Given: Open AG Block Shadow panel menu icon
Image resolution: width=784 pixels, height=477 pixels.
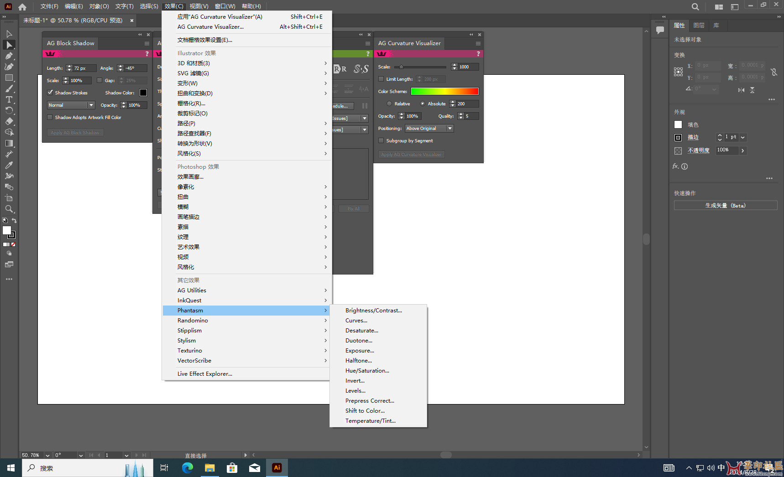Looking at the screenshot, I should click(147, 43).
